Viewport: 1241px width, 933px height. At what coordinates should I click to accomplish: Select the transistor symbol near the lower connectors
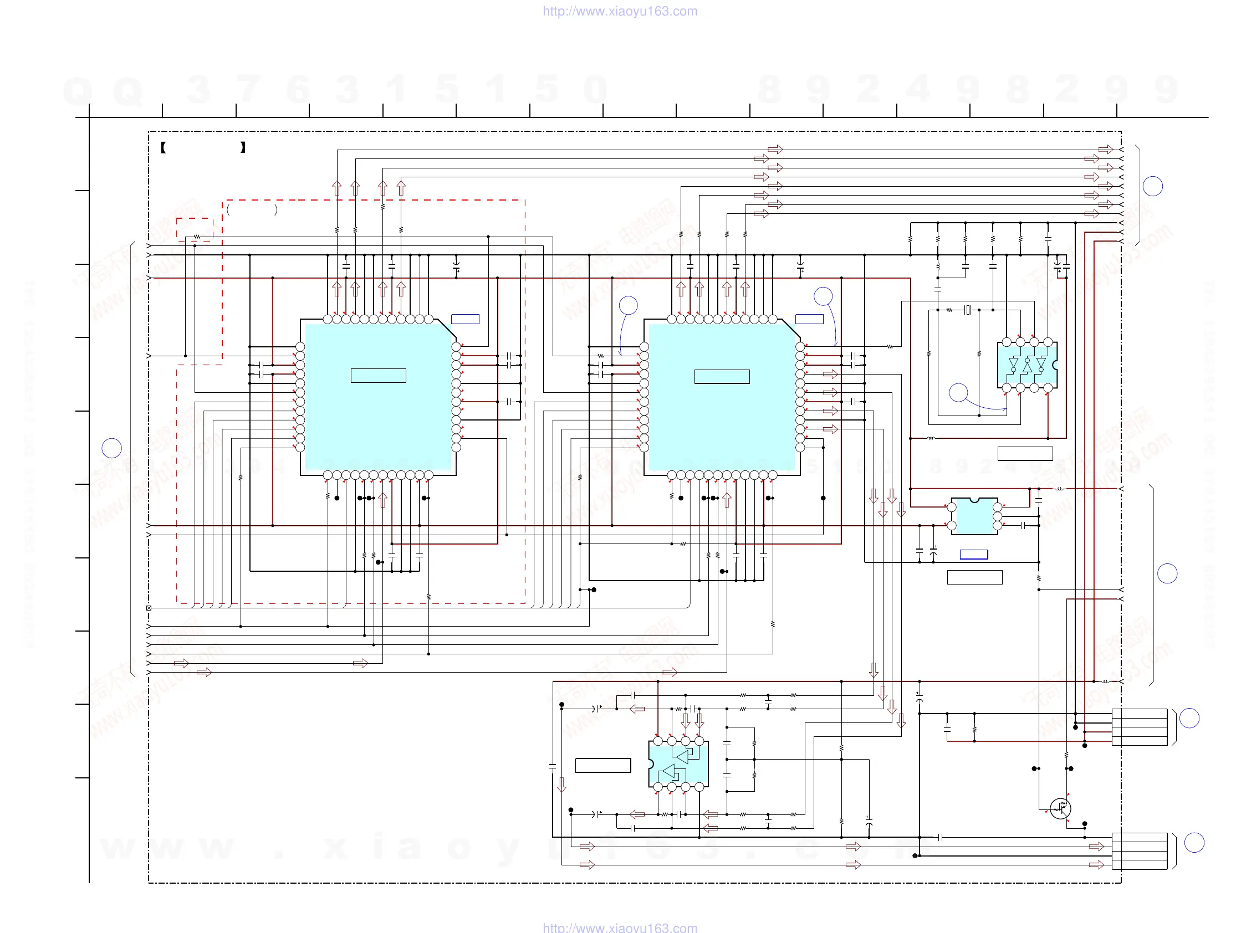coord(1060,808)
